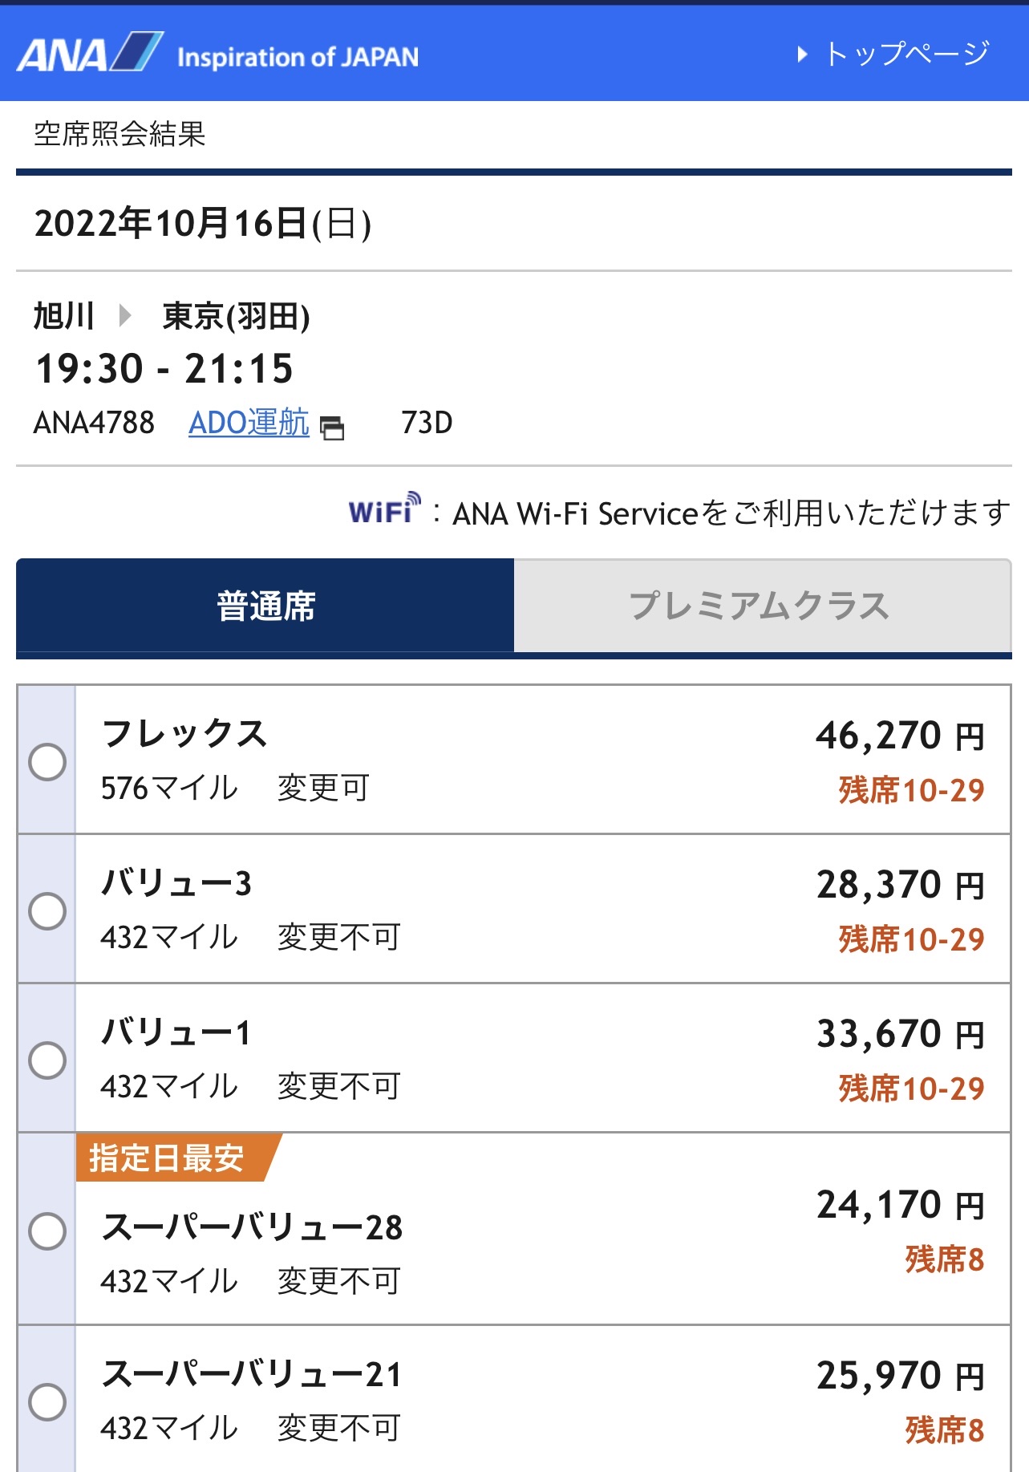Click the 指定日最安 orange badge
The image size is (1029, 1472).
click(x=172, y=1158)
